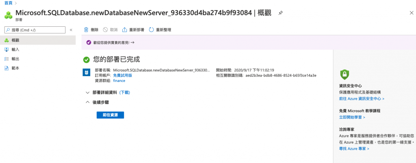
Task: Click the purple feedback rocket icon
Action: [x=89, y=42]
